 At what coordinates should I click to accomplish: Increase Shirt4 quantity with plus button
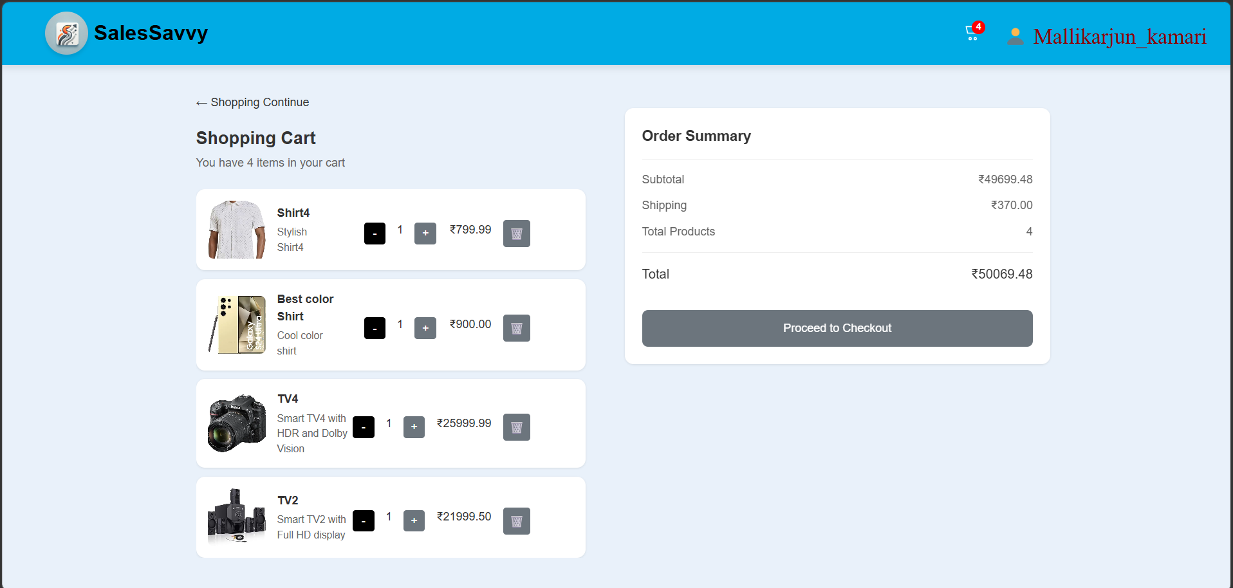click(x=425, y=234)
